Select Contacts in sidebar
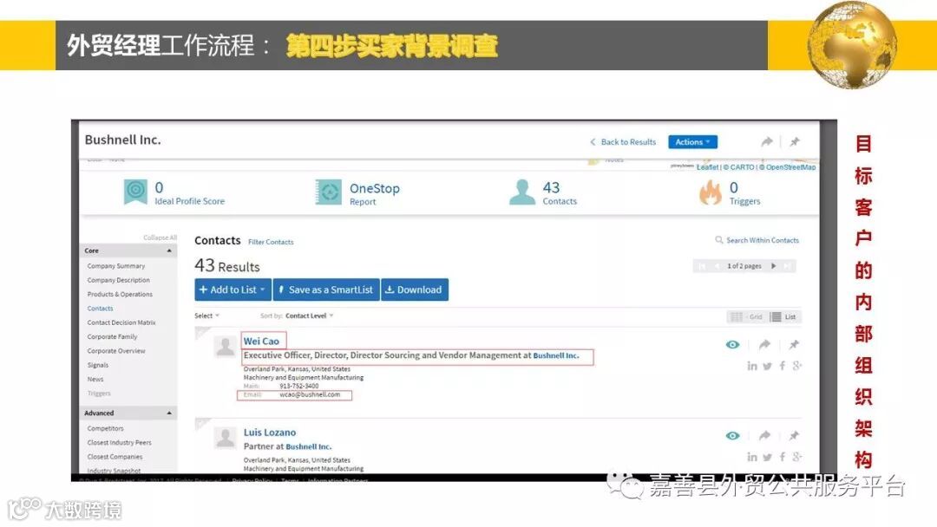Screen dimensions: 937x527 click(100, 309)
